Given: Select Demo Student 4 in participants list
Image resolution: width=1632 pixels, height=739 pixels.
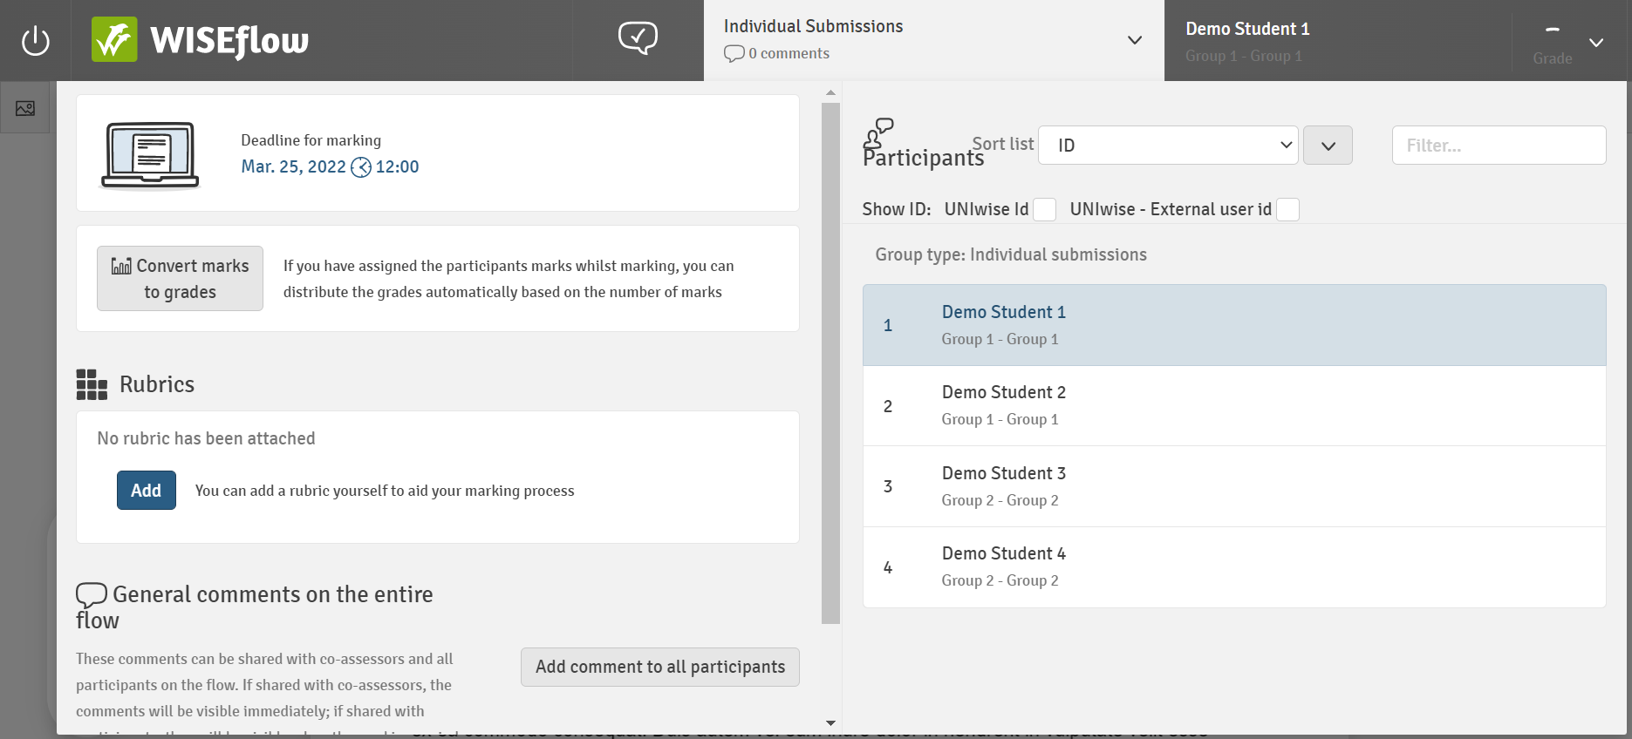Looking at the screenshot, I should coord(1234,567).
